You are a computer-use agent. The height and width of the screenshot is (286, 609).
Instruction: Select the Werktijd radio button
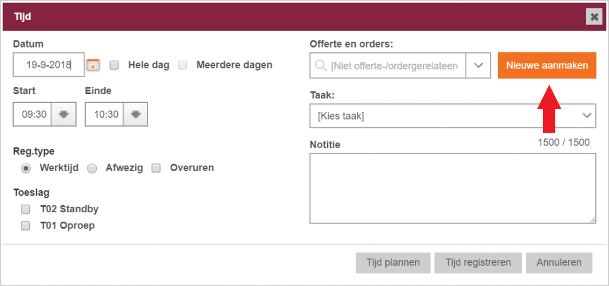click(26, 168)
